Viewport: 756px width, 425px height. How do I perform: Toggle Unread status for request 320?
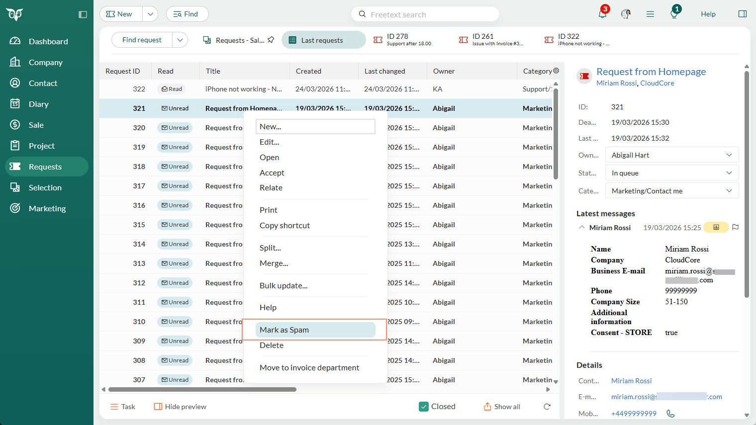click(x=175, y=128)
